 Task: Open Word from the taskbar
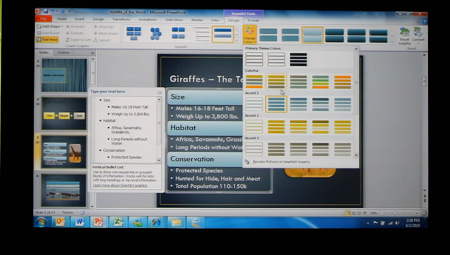point(79,222)
